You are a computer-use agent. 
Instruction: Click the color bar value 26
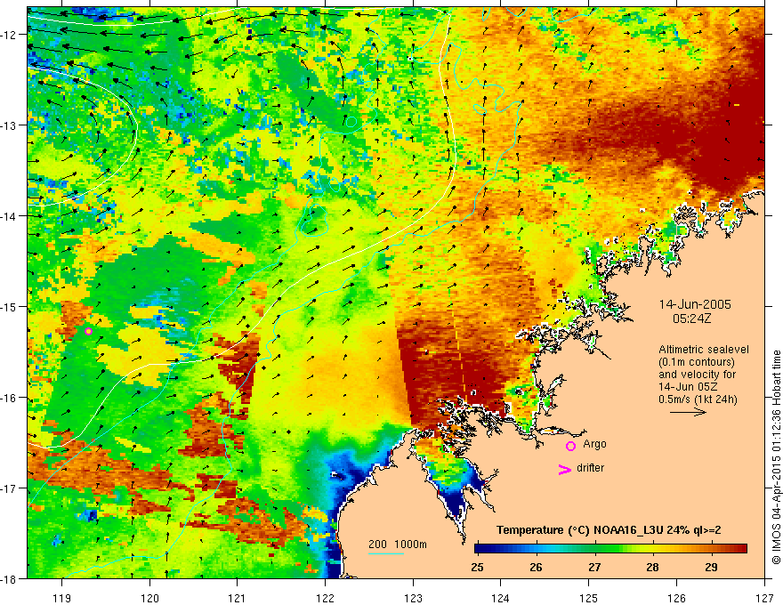(x=536, y=567)
